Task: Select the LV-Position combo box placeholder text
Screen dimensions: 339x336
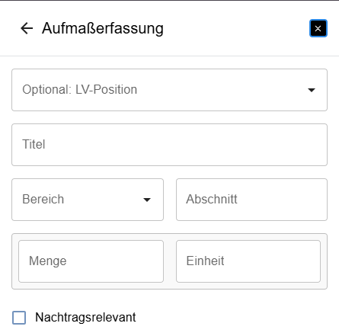Action: pyautogui.click(x=79, y=90)
